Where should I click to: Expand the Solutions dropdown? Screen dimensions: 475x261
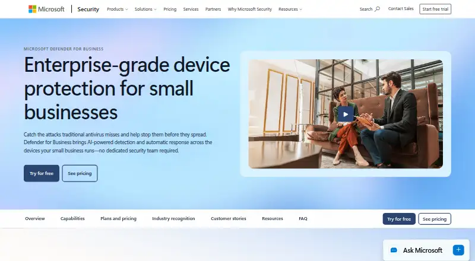(145, 9)
